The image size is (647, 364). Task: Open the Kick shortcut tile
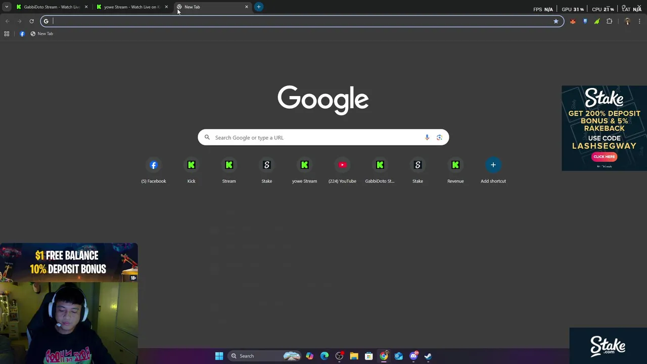[191, 171]
